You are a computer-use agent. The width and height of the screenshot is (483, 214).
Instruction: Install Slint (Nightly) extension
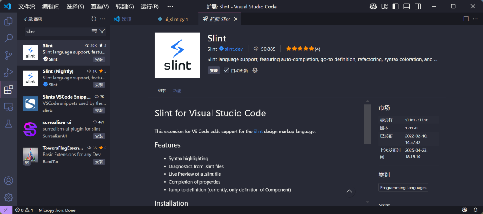[99, 85]
